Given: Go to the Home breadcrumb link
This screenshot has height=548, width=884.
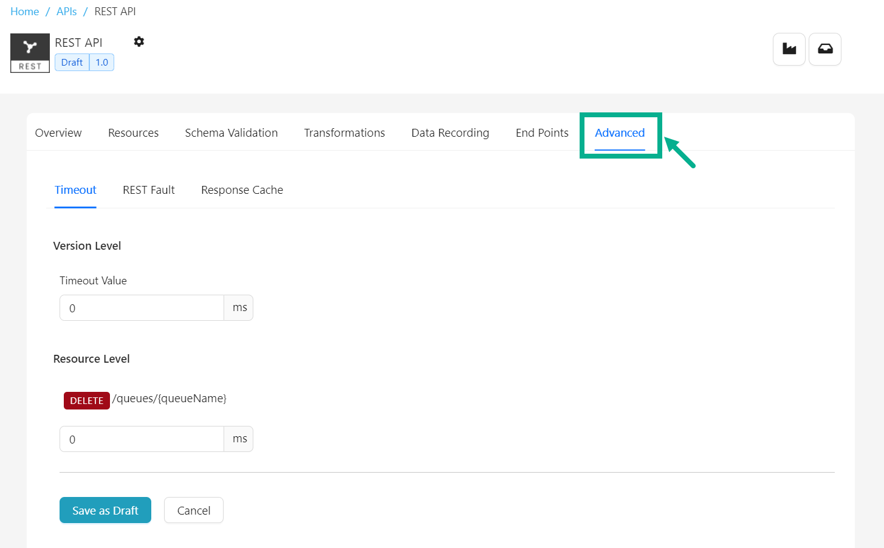Looking at the screenshot, I should [25, 12].
